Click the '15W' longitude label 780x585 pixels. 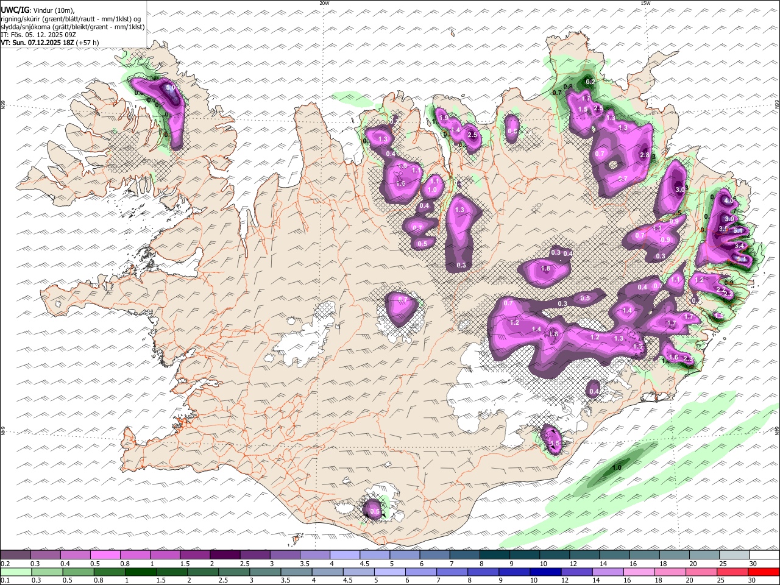[x=645, y=3]
